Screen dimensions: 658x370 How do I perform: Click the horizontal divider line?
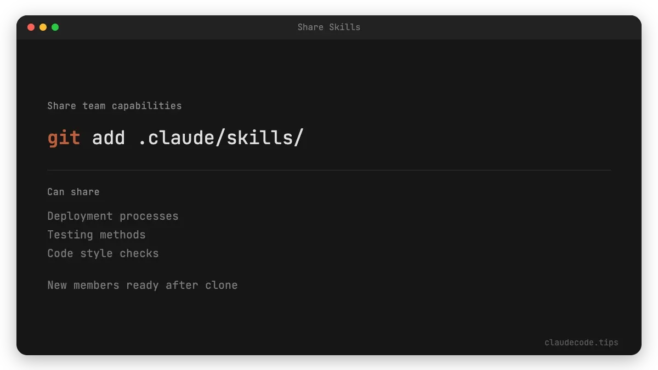(329, 170)
